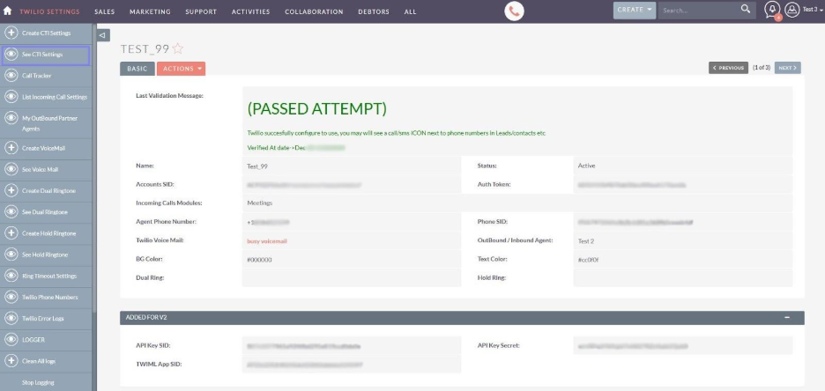The width and height of the screenshot is (825, 391).
Task: Open the All menu
Action: pyautogui.click(x=411, y=11)
